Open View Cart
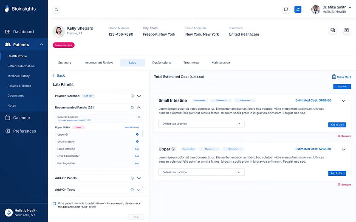This screenshot has height=222, width=356. click(341, 77)
